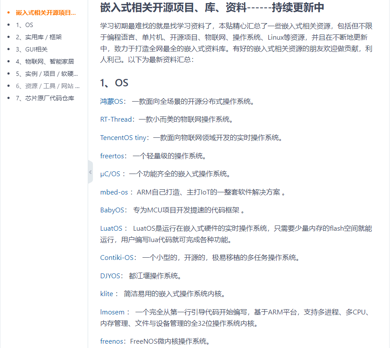Jump to 6、资源 / 工具 / 网站 section
The height and width of the screenshot is (348, 390).
click(x=48, y=86)
